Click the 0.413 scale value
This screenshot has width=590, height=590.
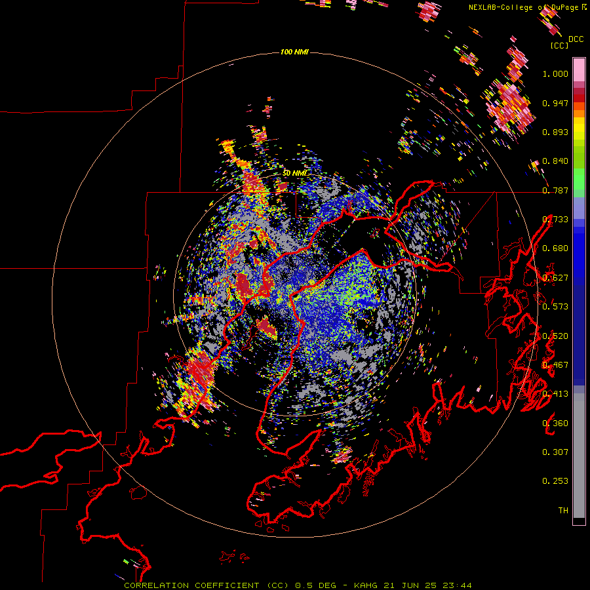[555, 394]
